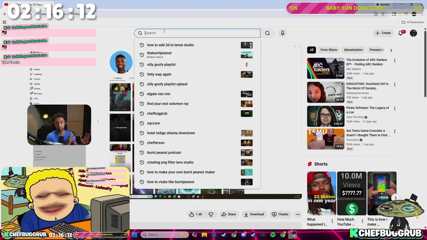Open Discord from taskbar

tap(244, 235)
